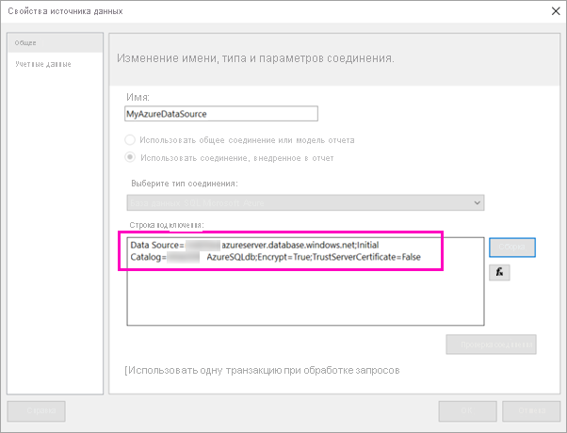Viewport: 567px width, 433px height.
Task: Select the Общие tab in sidebar
Action: point(55,43)
